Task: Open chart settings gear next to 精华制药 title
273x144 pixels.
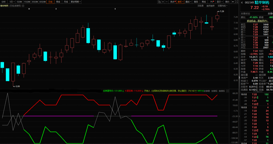Action: pos(23,6)
